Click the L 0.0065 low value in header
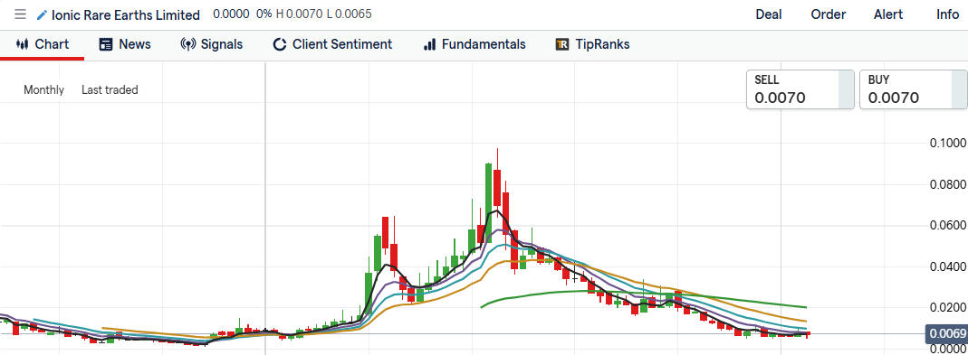 (x=350, y=14)
